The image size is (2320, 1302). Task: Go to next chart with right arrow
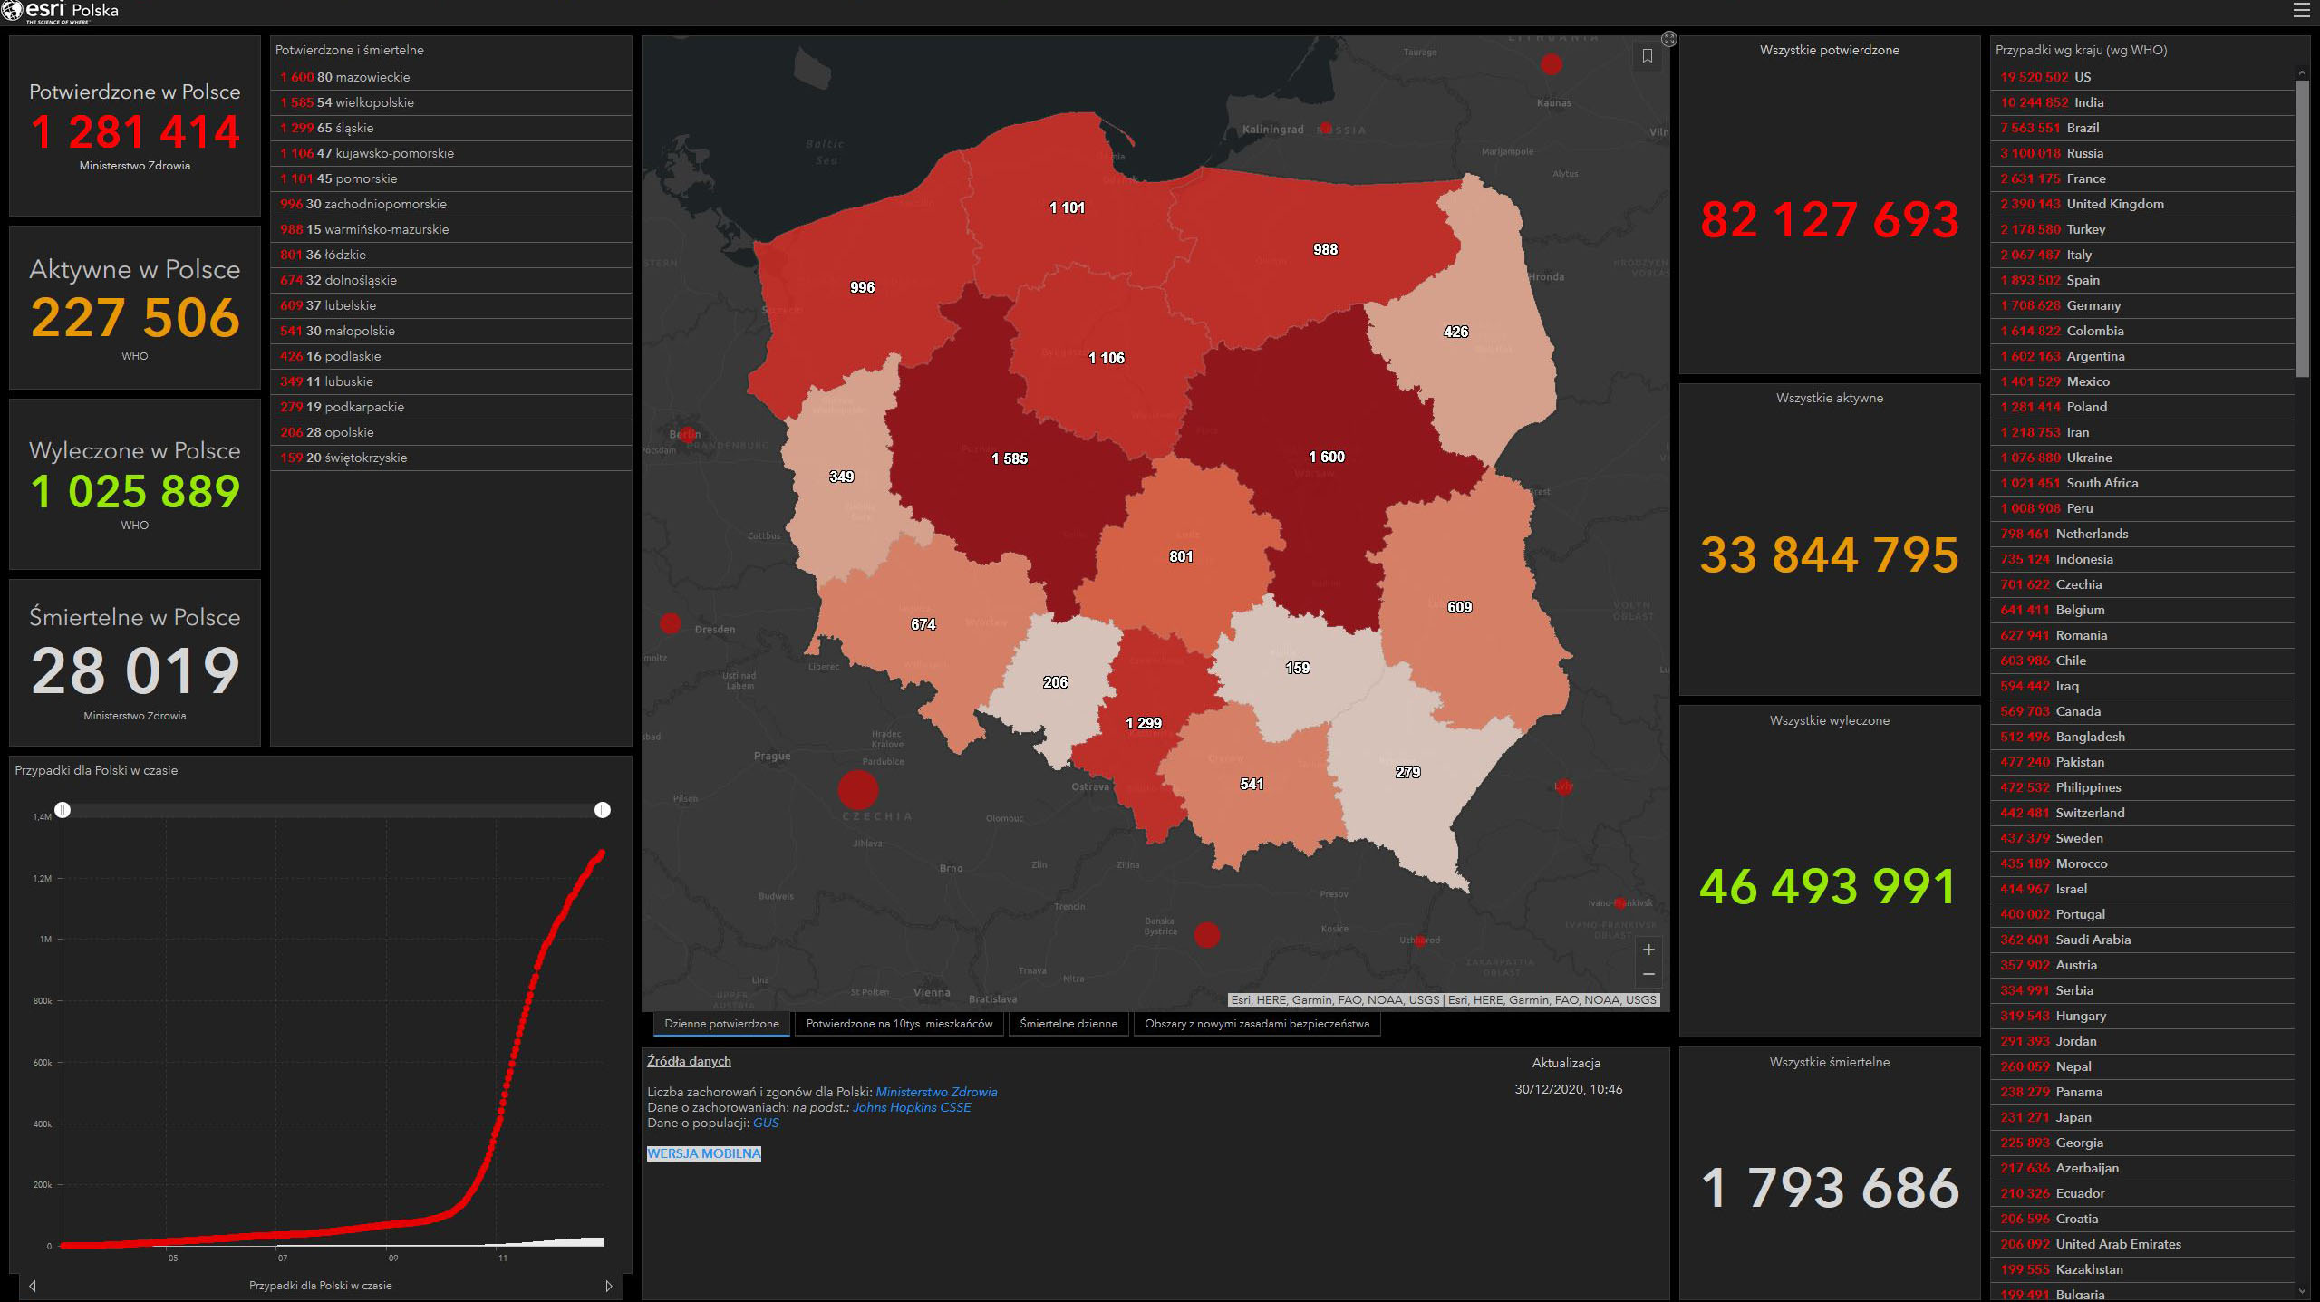point(608,1286)
